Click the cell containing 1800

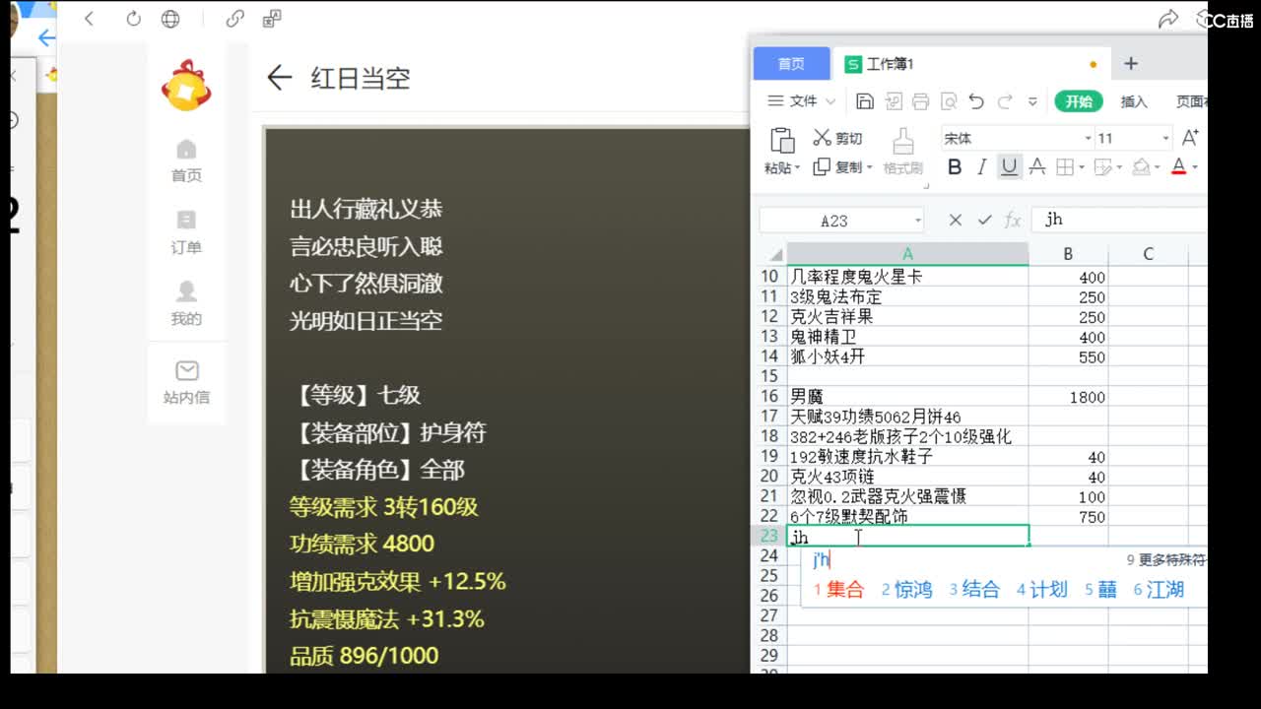[x=1068, y=396]
